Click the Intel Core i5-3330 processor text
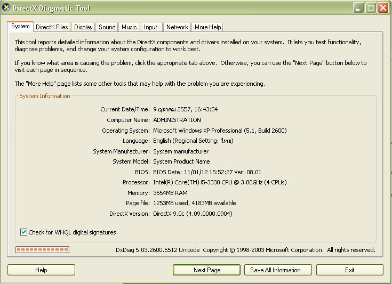 [x=220, y=182]
